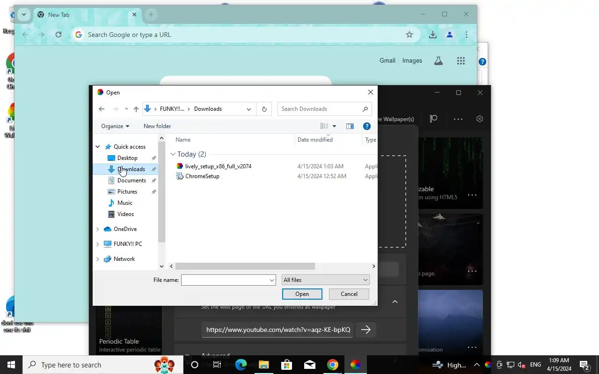Open Chrome tab search dropdown
This screenshot has height=374, width=599.
click(x=24, y=14)
